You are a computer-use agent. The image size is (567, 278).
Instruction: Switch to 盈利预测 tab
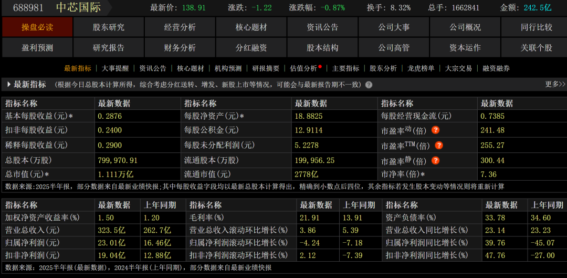[x=37, y=47]
